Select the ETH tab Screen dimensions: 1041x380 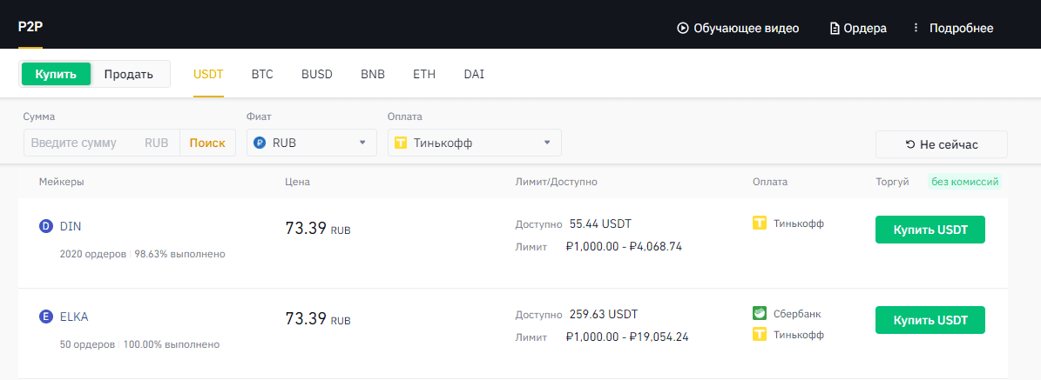pos(424,75)
